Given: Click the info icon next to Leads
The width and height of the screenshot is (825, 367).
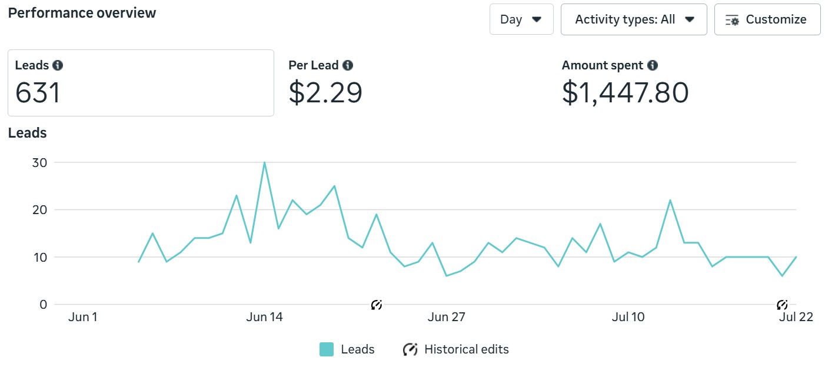Looking at the screenshot, I should coord(58,65).
